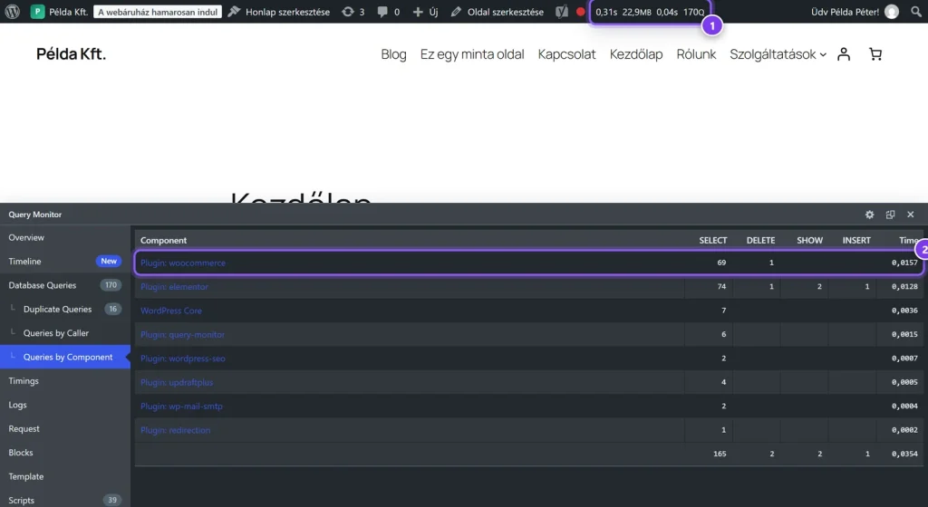Open the Timings panel

click(65, 381)
